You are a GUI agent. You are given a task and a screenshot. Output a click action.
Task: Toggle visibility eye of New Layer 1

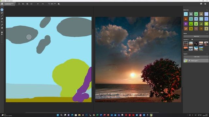189,60
